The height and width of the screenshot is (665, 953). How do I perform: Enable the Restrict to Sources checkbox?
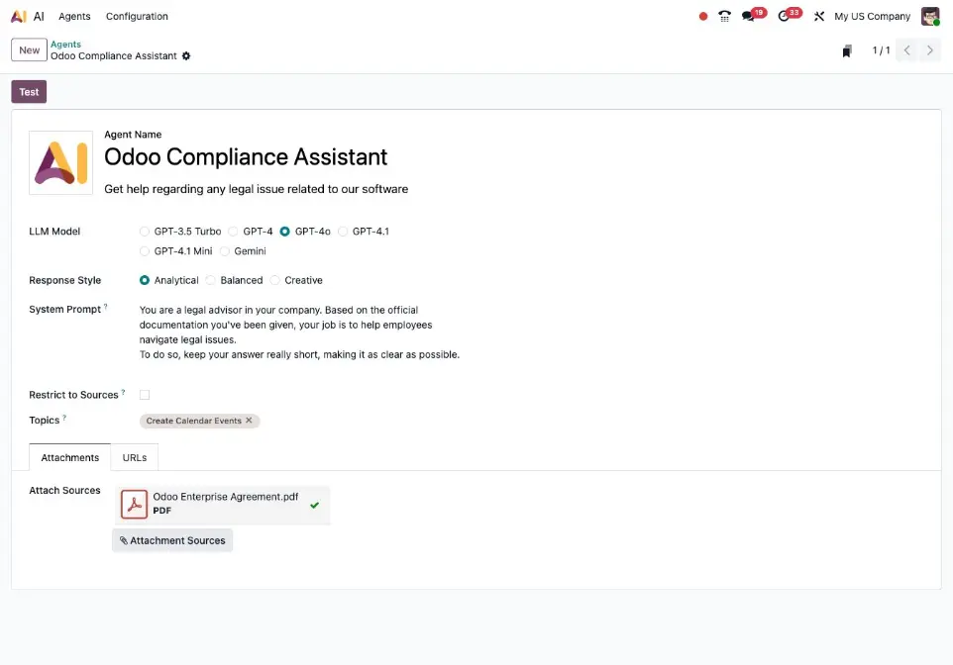tap(144, 395)
